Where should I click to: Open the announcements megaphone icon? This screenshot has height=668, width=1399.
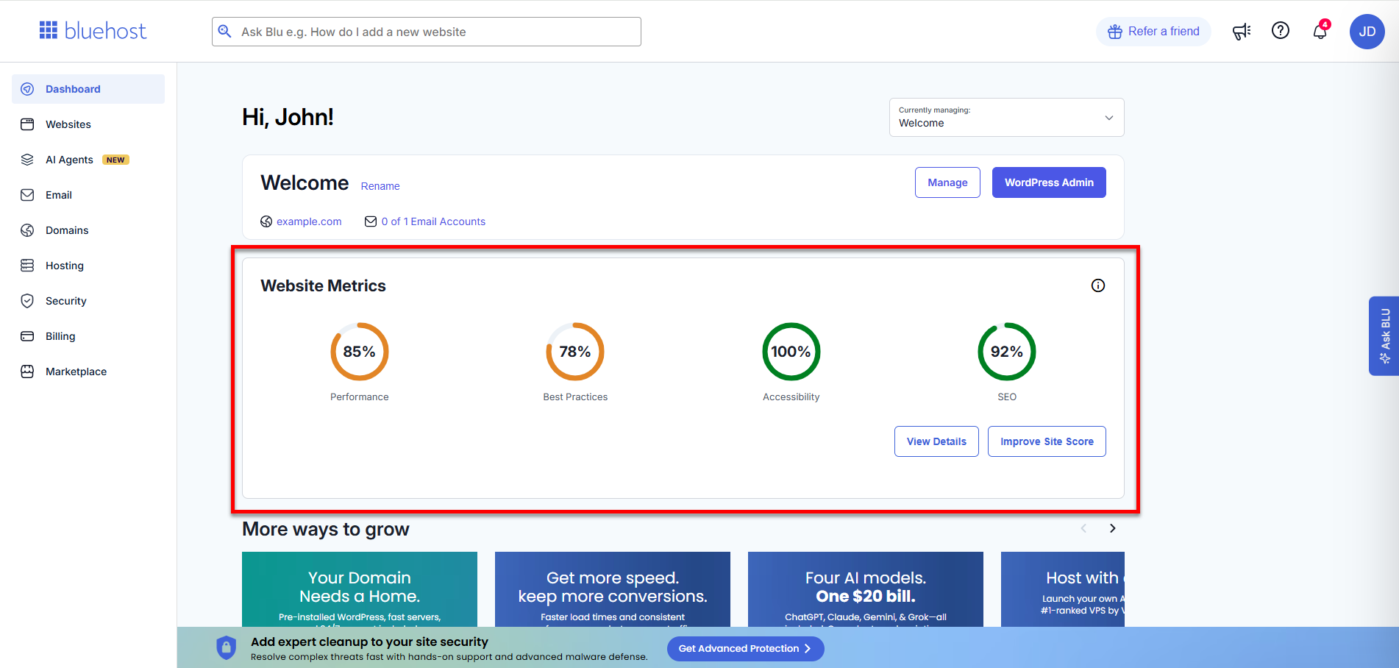point(1242,31)
